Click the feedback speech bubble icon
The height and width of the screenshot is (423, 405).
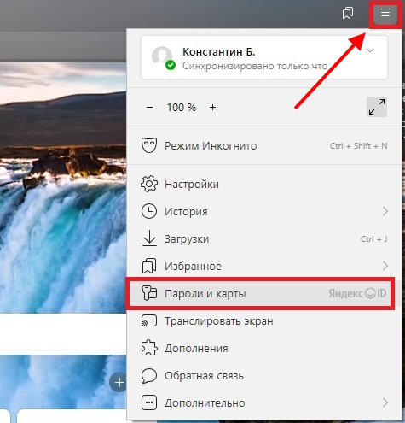point(149,376)
